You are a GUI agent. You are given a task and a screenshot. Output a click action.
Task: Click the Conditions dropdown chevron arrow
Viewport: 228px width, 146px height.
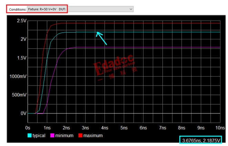point(130,9)
